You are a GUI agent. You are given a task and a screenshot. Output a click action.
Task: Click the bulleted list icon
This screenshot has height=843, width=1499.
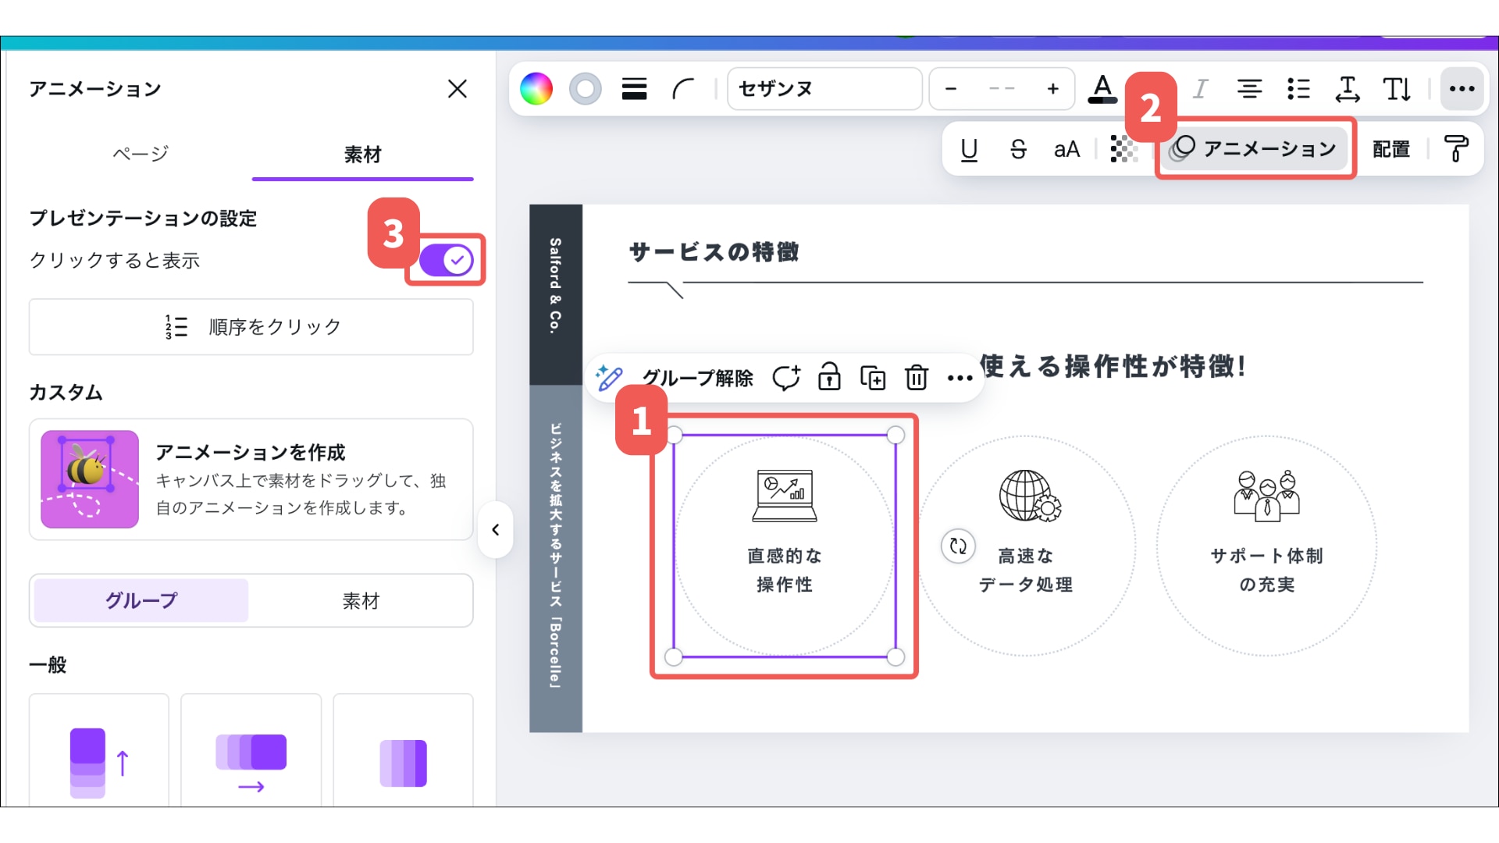click(x=1298, y=89)
